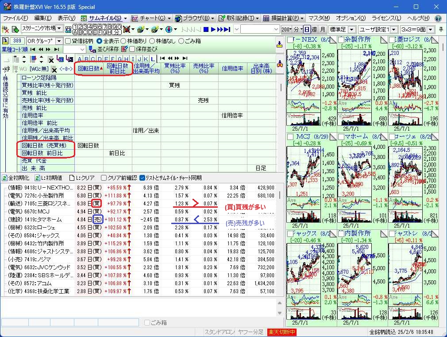Toggle the 貸借銘柄 checkbox

(68, 41)
